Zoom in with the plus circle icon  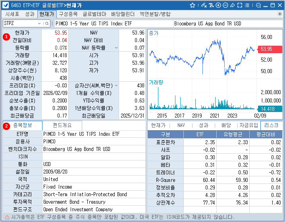[218, 5]
